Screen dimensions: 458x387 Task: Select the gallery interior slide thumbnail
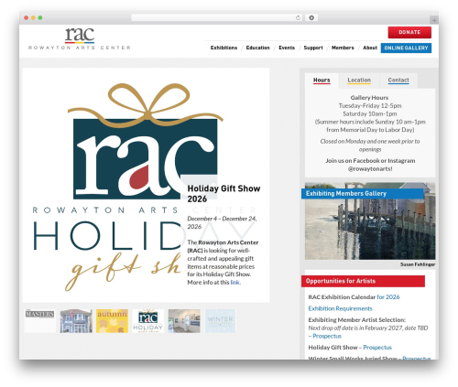184,321
